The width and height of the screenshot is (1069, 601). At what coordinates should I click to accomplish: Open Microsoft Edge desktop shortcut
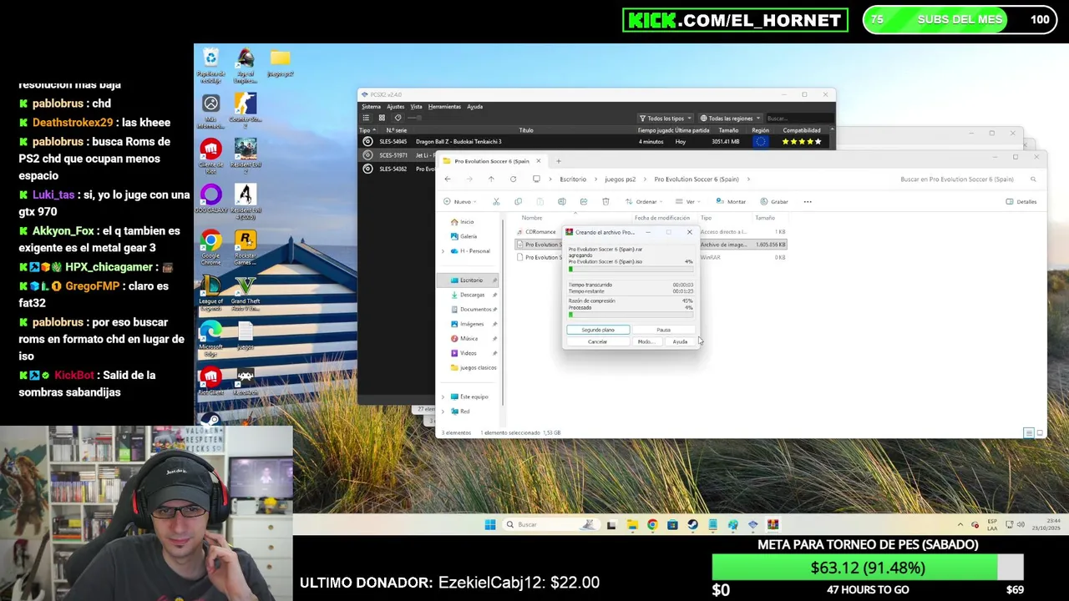(x=210, y=338)
